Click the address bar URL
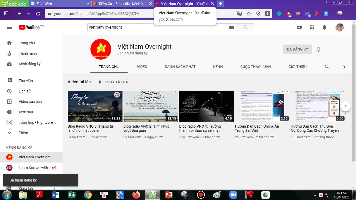356x200 pixels. point(97,14)
